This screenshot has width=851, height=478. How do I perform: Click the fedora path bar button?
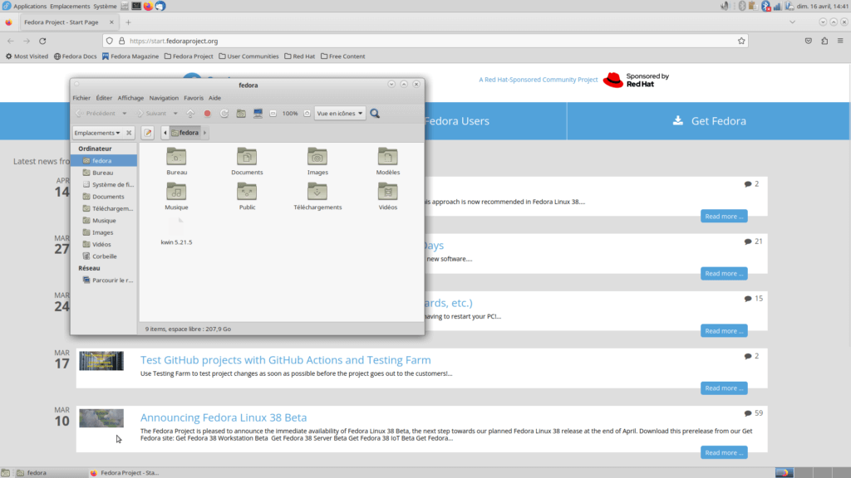coord(185,133)
